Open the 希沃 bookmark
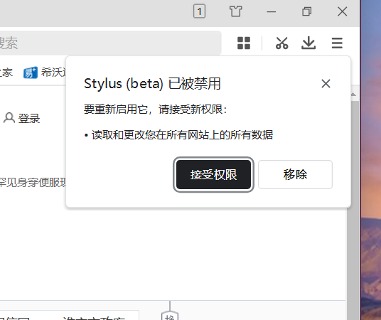The height and width of the screenshot is (320, 381). [45, 73]
